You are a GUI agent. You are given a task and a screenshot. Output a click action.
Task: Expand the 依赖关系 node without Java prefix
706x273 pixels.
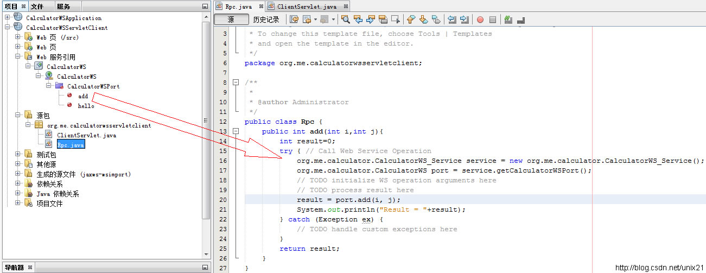click(x=18, y=184)
